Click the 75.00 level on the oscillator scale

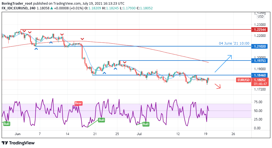click(x=258, y=102)
